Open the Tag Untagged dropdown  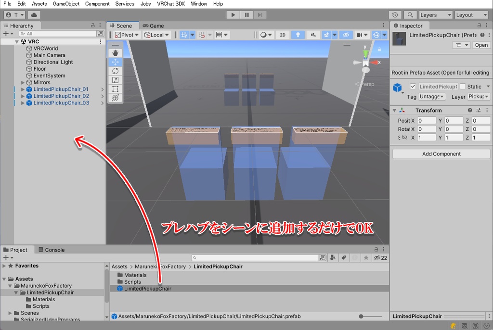click(x=432, y=97)
